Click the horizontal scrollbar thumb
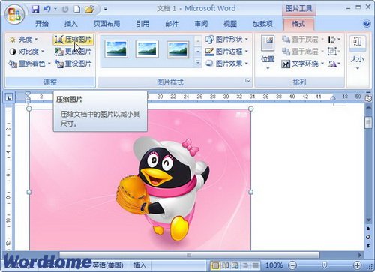Image resolution: width=375 pixels, height=272 pixels. point(189,255)
